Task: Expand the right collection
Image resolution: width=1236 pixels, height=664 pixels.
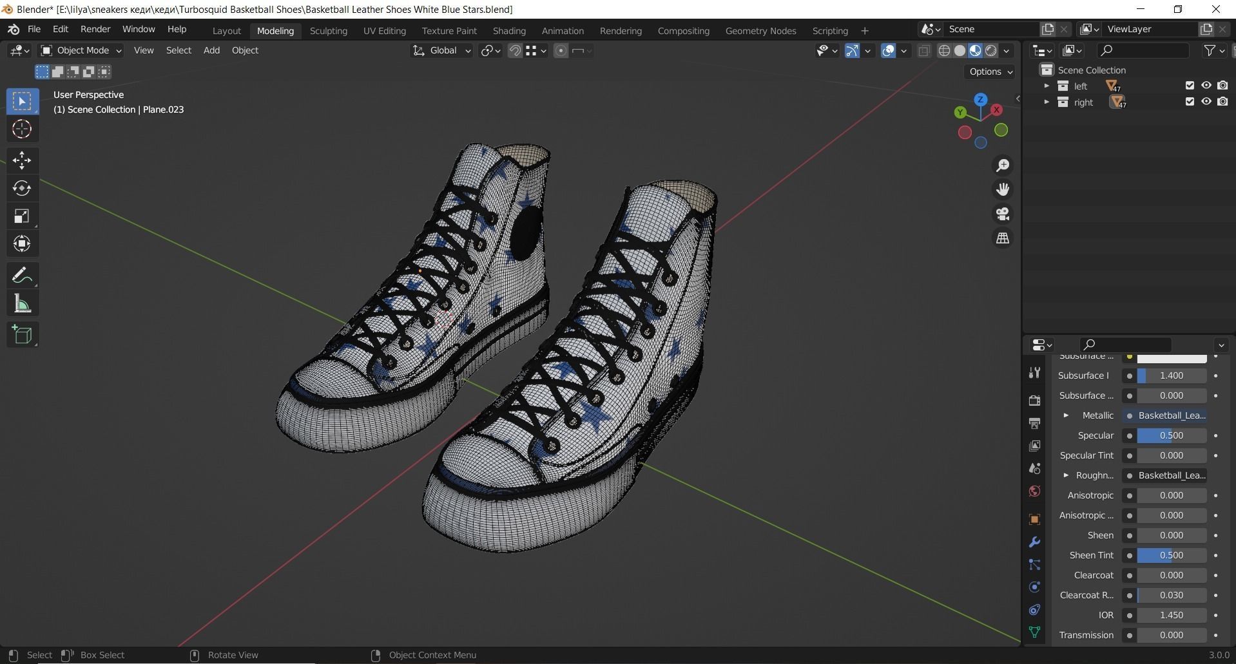Action: pyautogui.click(x=1047, y=102)
